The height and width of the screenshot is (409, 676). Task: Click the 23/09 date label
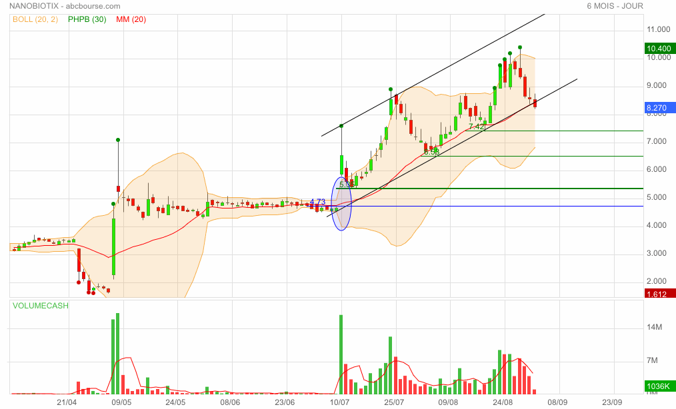tap(612, 402)
